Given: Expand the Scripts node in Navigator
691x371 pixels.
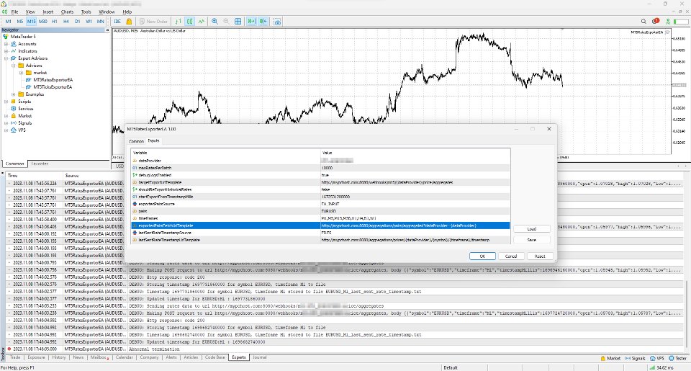Looking at the screenshot, I should click(6, 102).
